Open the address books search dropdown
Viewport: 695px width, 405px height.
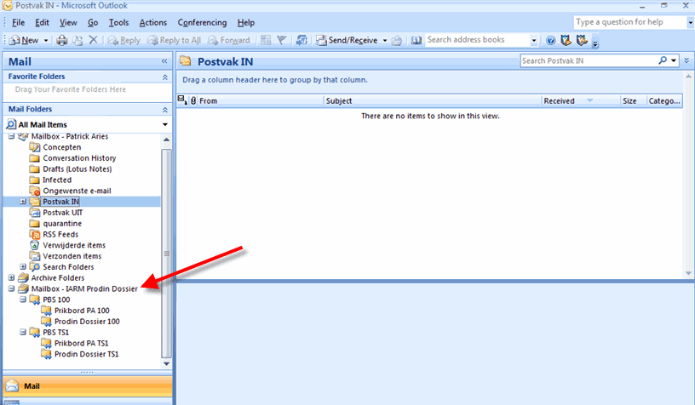click(x=534, y=40)
